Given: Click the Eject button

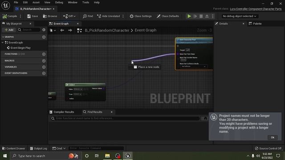Looking at the screenshot, I should (x=207, y=16).
